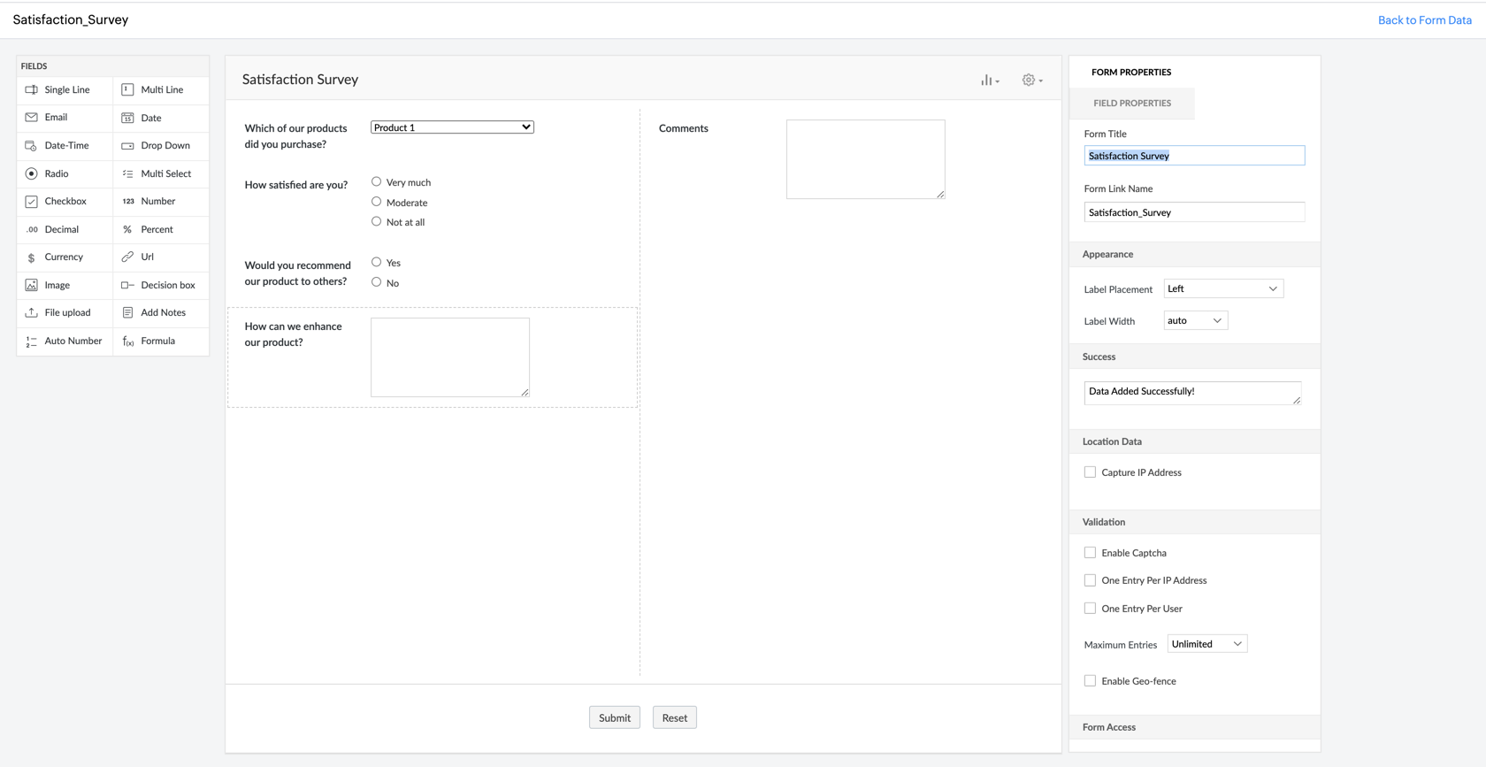Open the Maximum Entries dropdown

pos(1207,644)
